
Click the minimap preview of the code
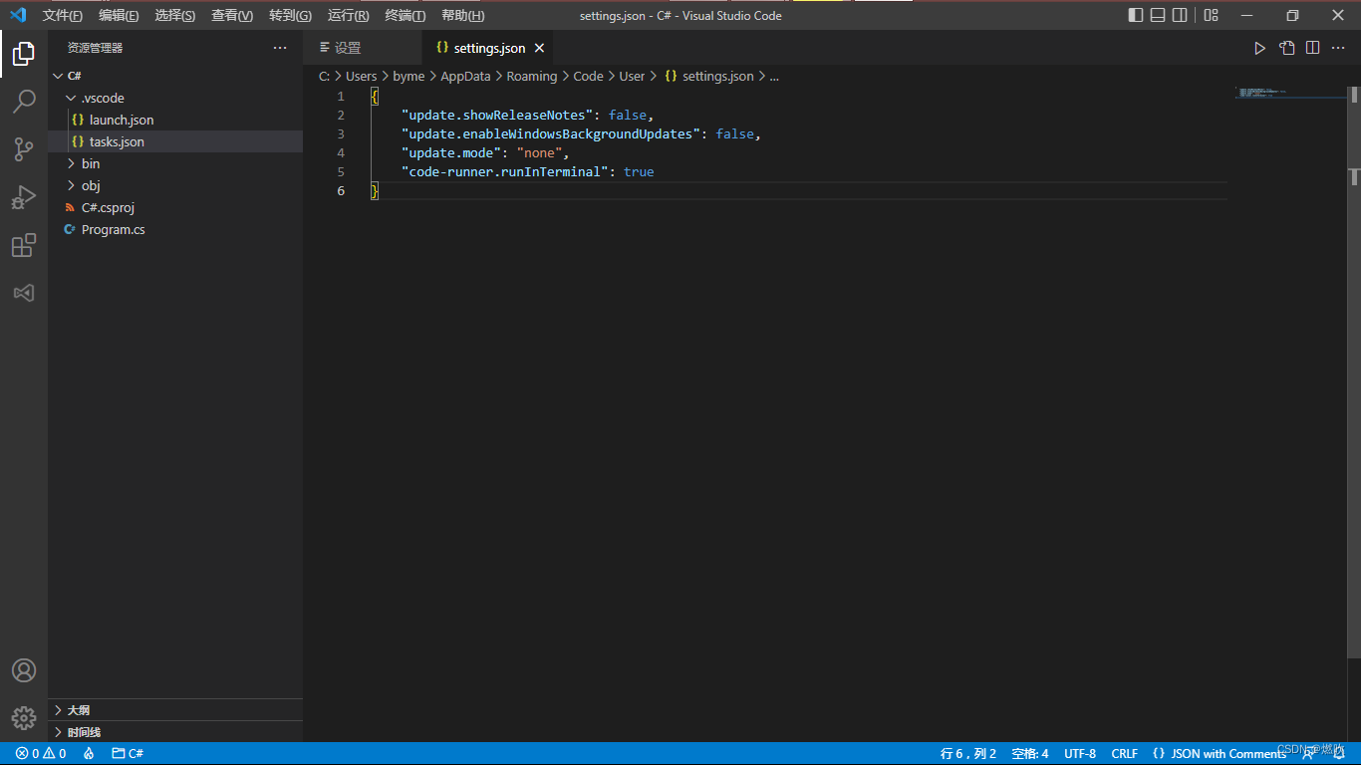tap(1290, 93)
